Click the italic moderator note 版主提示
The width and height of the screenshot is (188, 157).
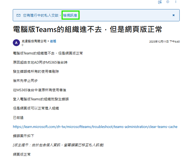[58, 145]
